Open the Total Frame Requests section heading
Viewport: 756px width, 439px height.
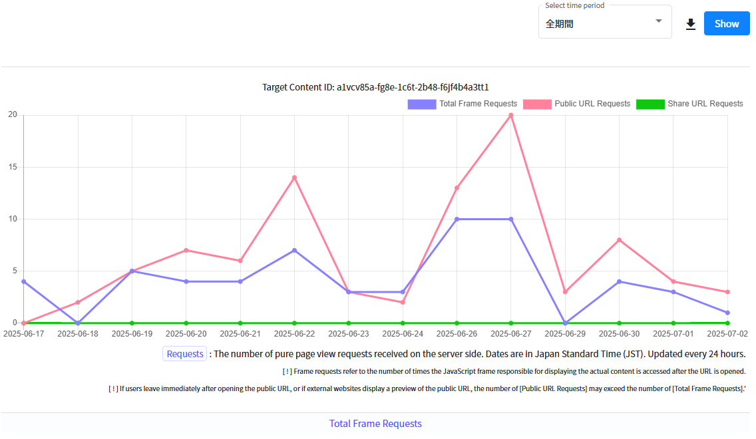(x=375, y=424)
